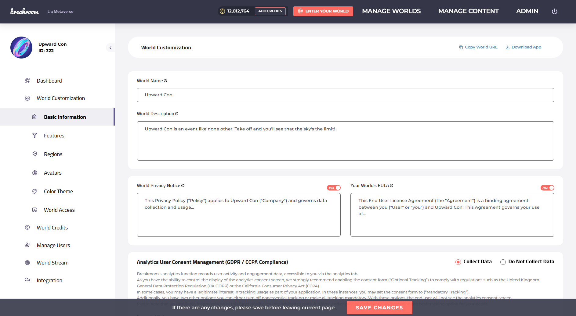Click the World Customization sidebar icon
Image resolution: width=576 pixels, height=316 pixels.
[27, 98]
